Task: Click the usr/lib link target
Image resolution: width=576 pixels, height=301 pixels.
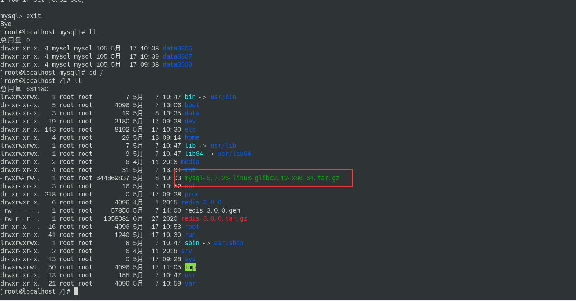Action: (223, 146)
